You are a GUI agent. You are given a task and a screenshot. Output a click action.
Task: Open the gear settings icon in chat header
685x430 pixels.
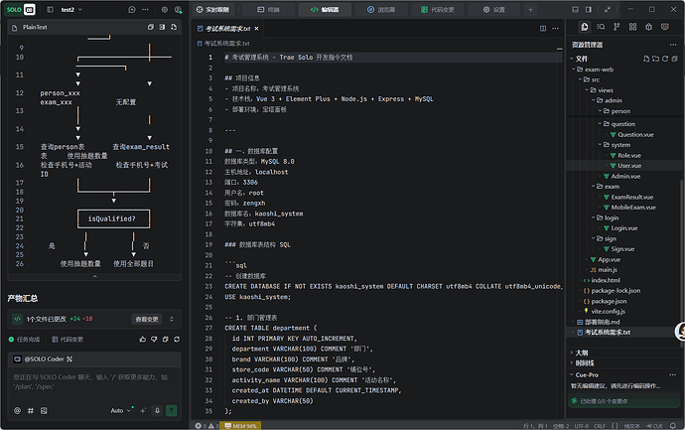165,10
